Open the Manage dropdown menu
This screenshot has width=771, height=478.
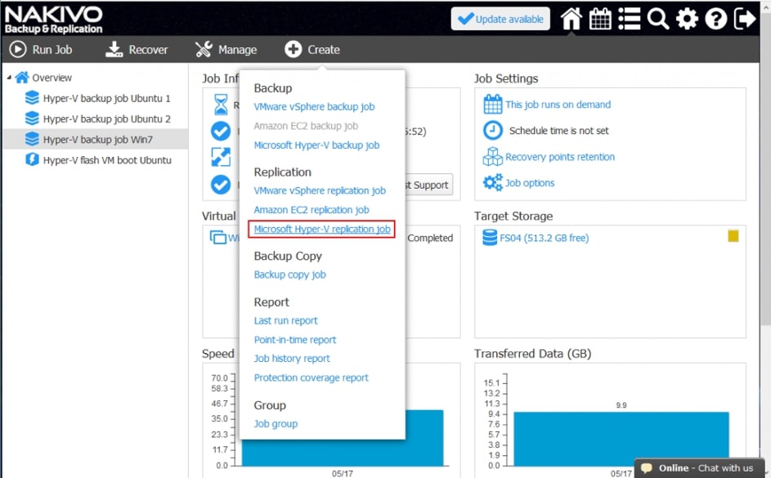pos(226,50)
